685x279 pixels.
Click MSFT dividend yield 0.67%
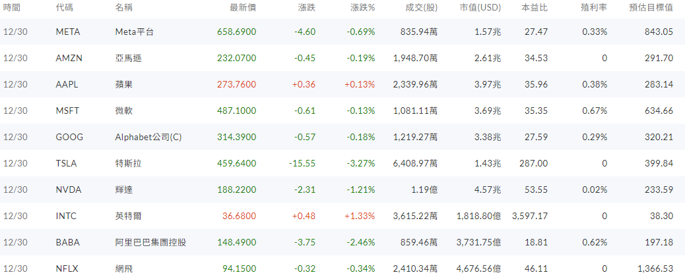pyautogui.click(x=595, y=111)
